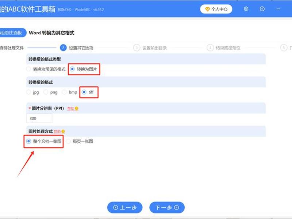Viewport: 292px width, 219px height.
Task: Click the ABC软件工具箱 app title
Action: coord(28,9)
